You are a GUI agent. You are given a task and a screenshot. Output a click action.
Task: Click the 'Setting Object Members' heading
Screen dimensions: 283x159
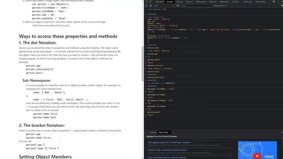(x=45, y=156)
